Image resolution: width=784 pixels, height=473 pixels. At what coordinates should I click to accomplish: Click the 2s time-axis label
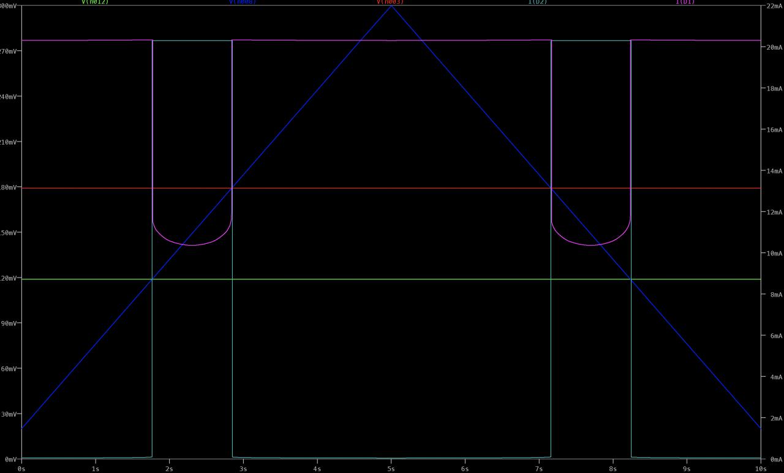click(169, 469)
